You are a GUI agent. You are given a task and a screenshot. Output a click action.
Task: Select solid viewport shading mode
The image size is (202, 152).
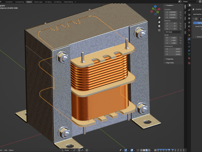[x=144, y=150]
